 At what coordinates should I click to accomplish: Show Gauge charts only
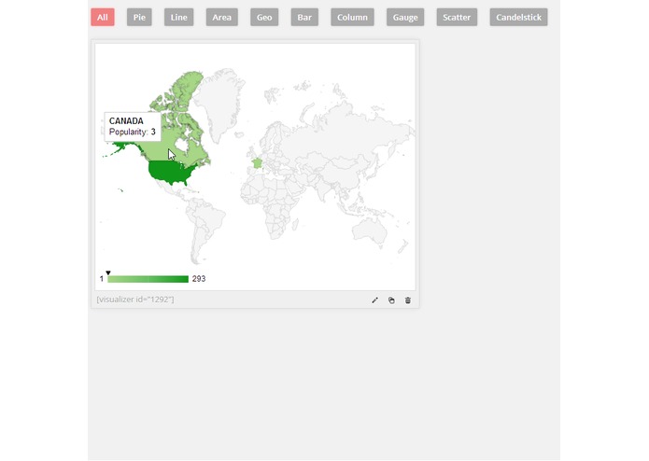click(x=405, y=18)
